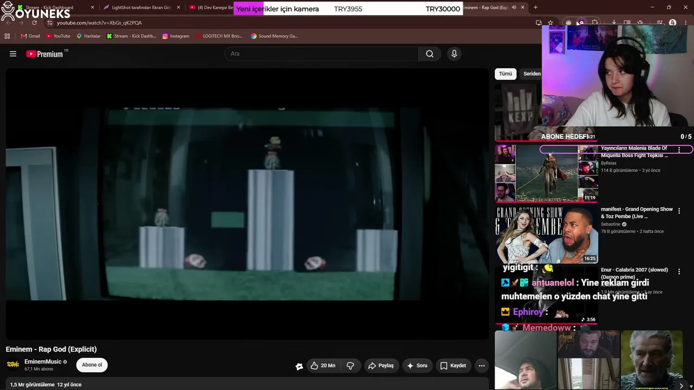Bookmark this page with the star icon
This screenshot has height=390, width=694.
550,23
